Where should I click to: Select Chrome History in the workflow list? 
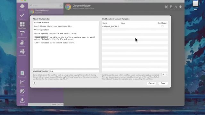(46, 11)
